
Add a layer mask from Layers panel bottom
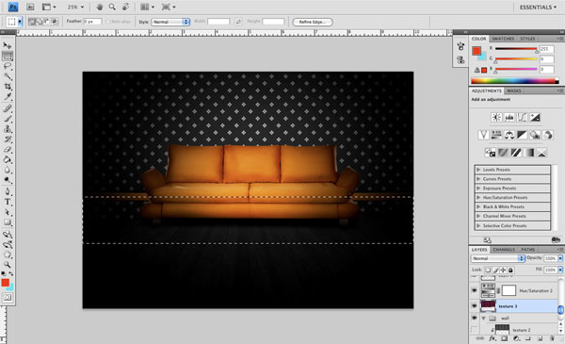point(504,338)
